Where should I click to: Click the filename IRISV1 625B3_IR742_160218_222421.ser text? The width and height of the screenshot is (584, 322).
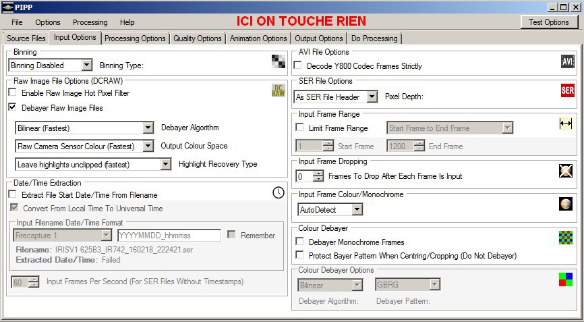pyautogui.click(x=124, y=250)
